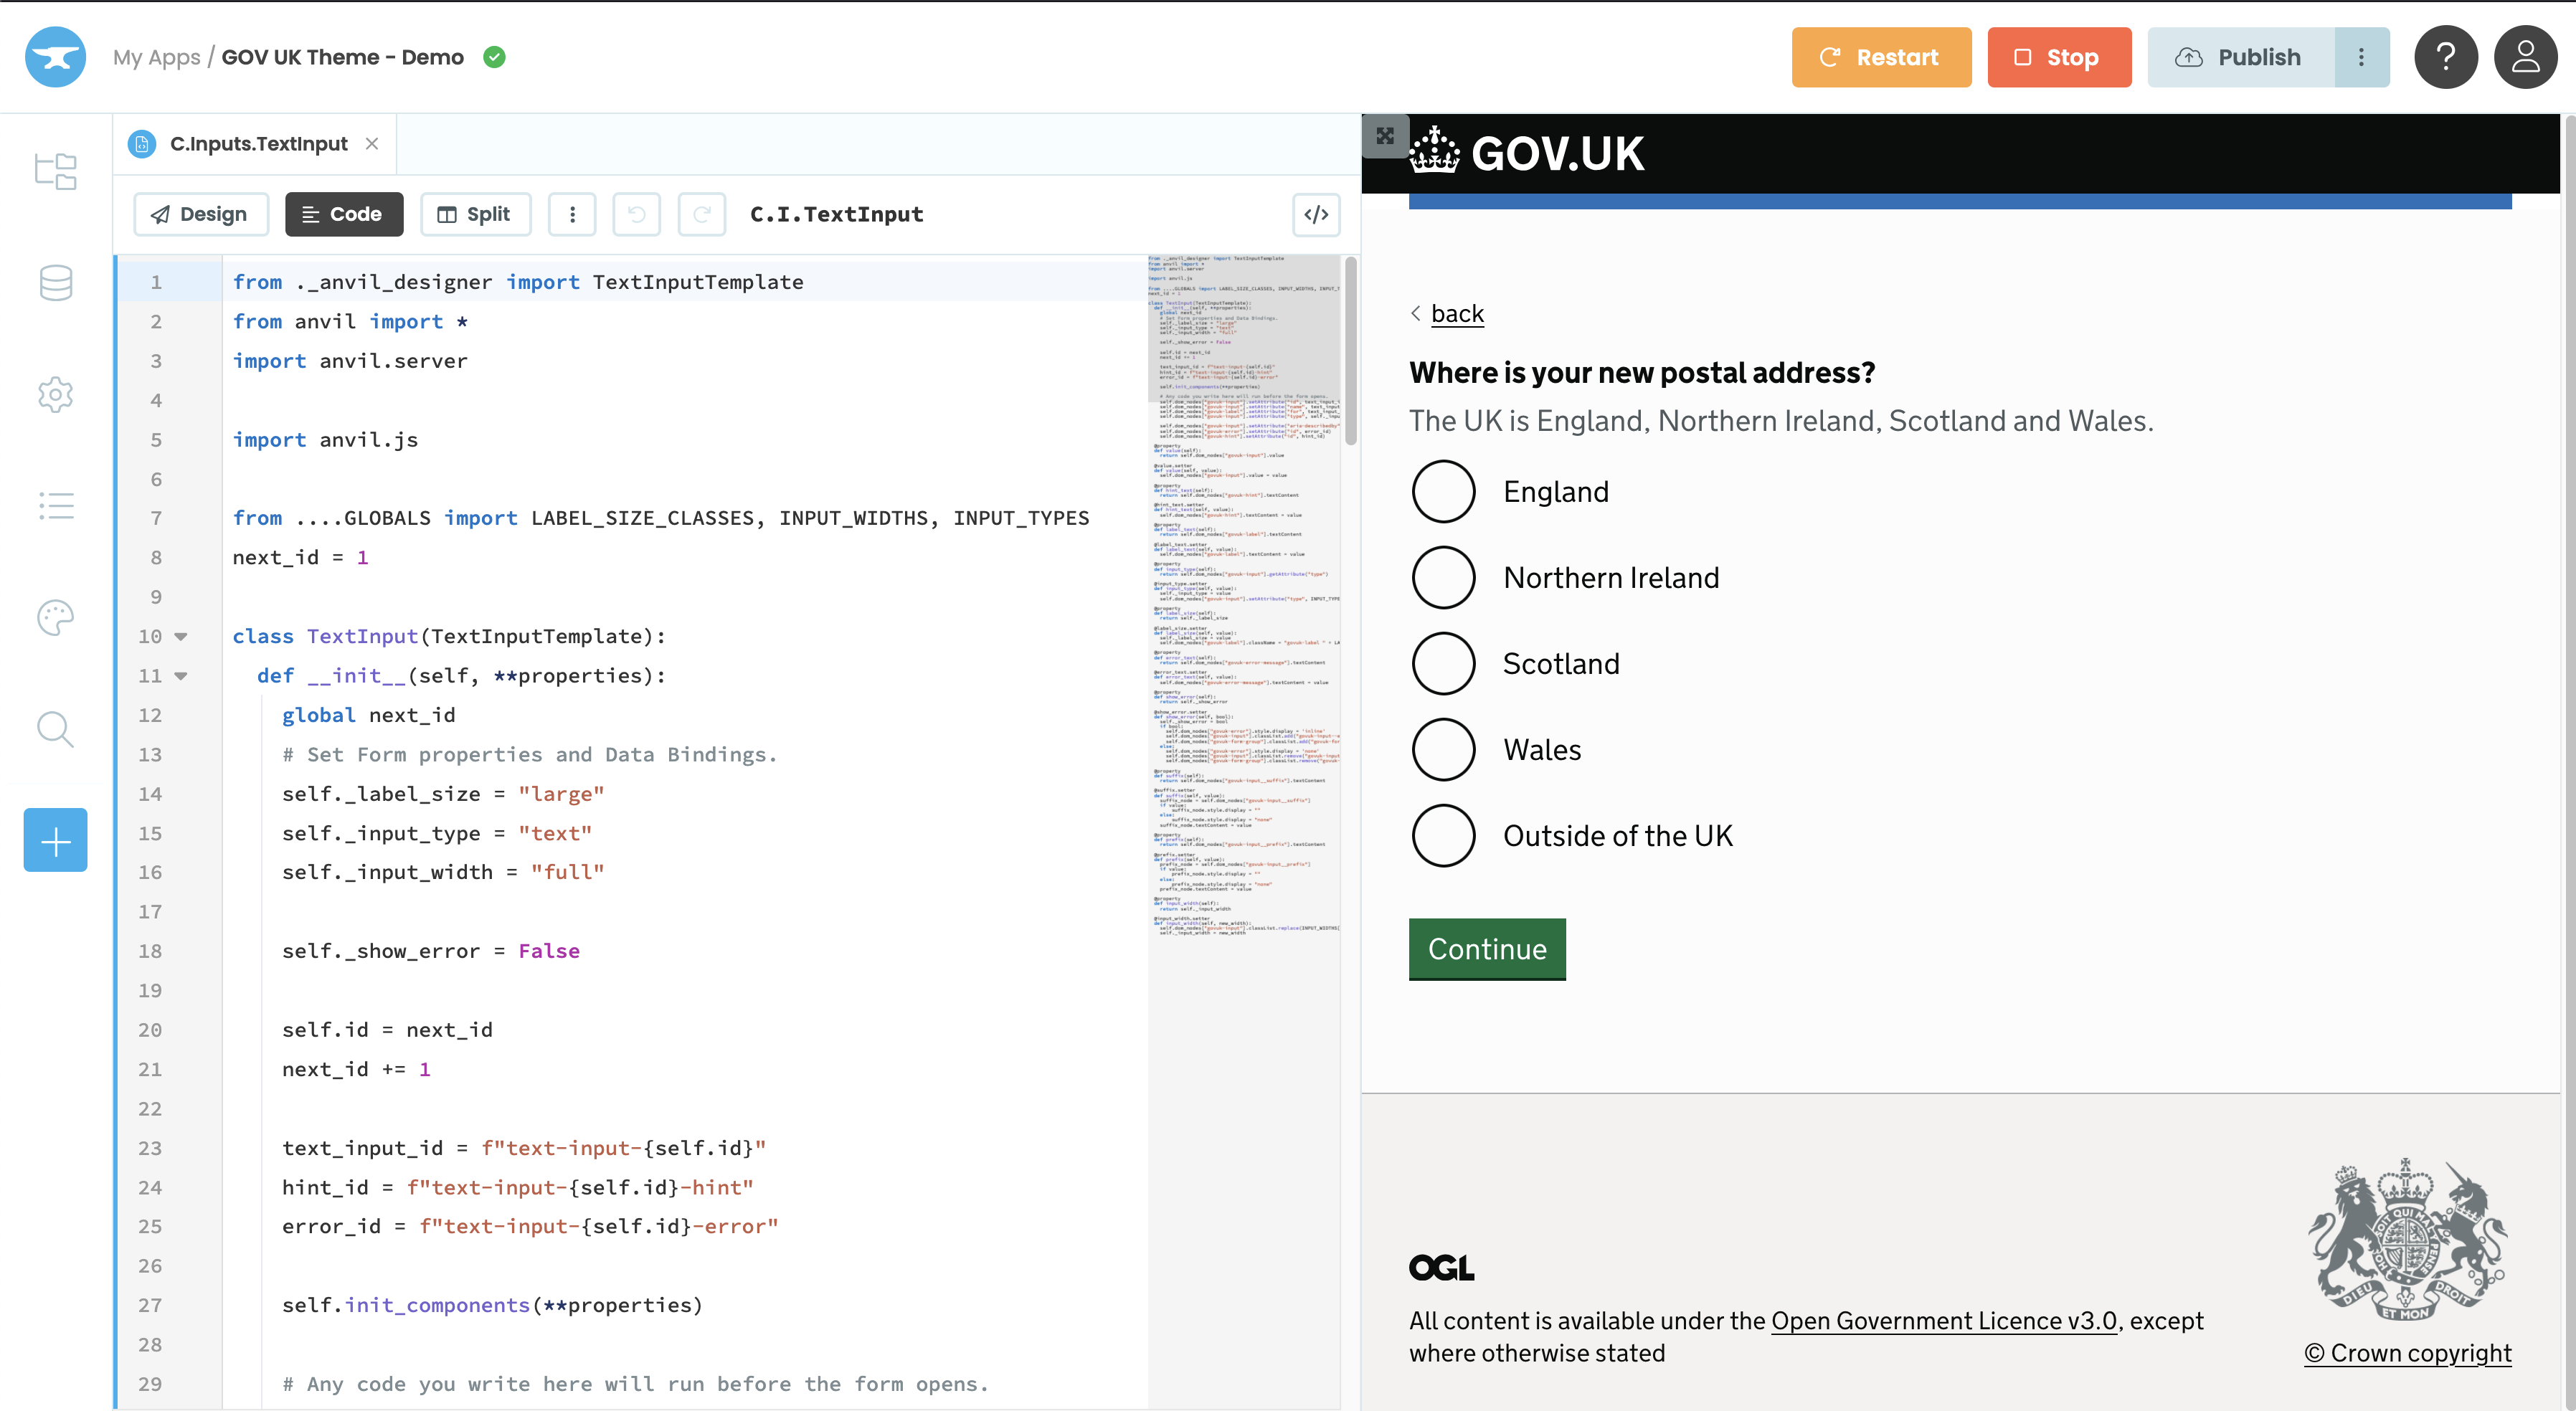Viewport: 2576px width, 1411px height.
Task: Open the Theme palette in the sidebar
Action: click(55, 618)
